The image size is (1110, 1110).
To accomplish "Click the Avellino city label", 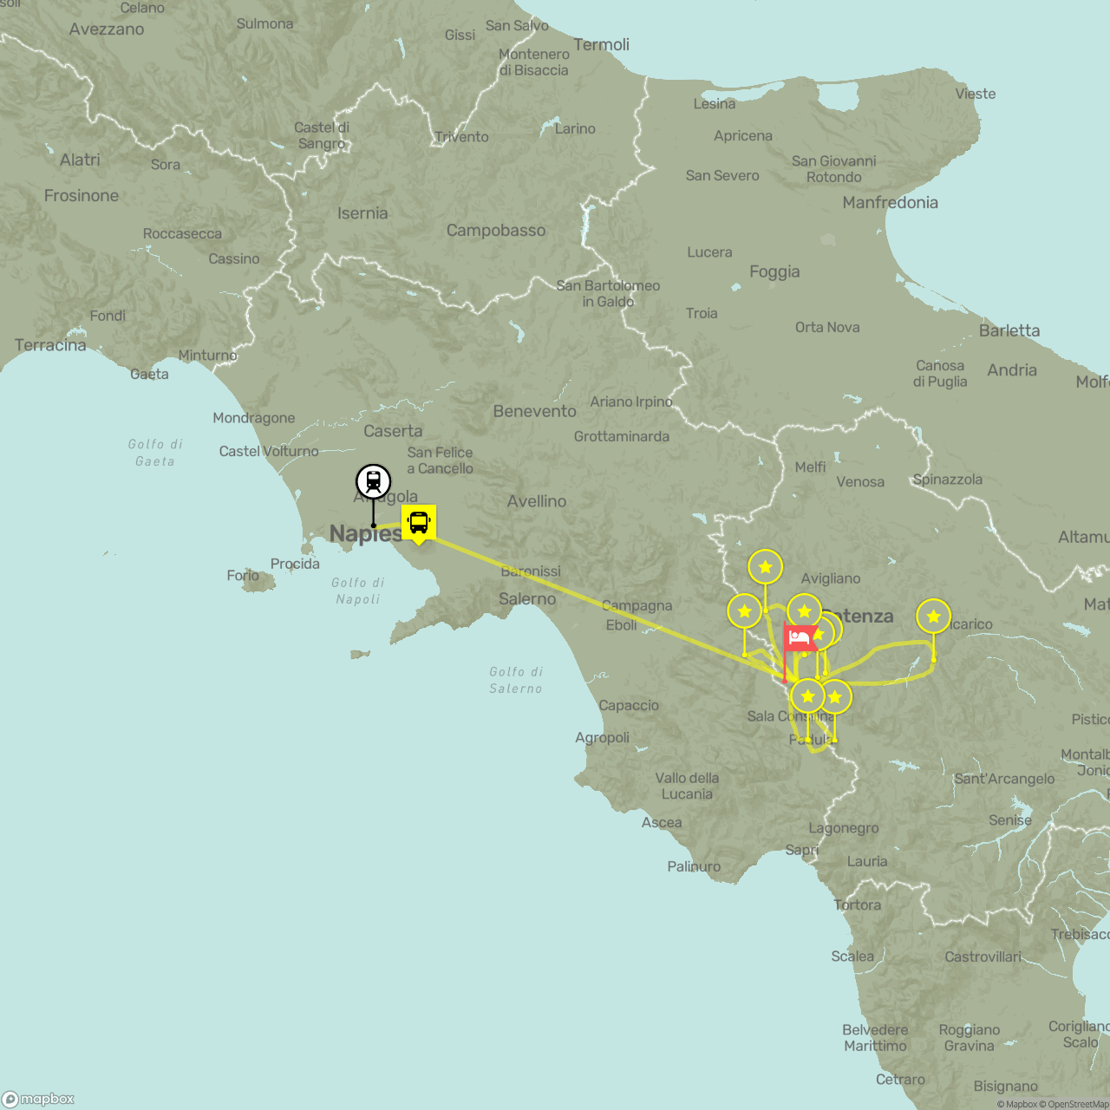I will [x=537, y=501].
